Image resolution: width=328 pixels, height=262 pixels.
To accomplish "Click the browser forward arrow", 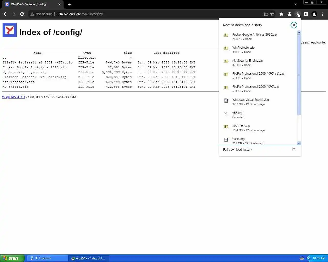I will (x=14, y=14).
